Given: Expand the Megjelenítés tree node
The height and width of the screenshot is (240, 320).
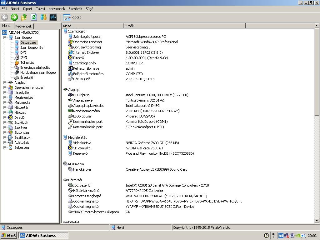Looking at the screenshot, I should (5, 97).
